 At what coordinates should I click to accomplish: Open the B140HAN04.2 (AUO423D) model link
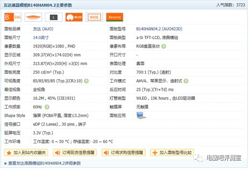[x=159, y=29]
